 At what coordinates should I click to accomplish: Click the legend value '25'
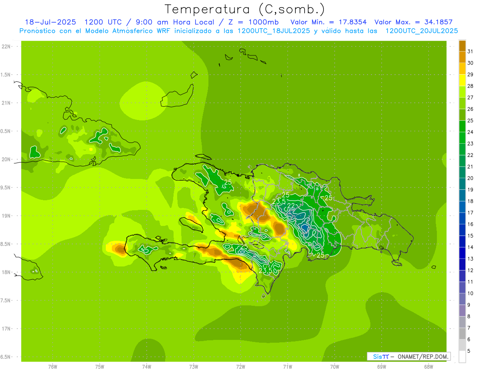coord(470,120)
